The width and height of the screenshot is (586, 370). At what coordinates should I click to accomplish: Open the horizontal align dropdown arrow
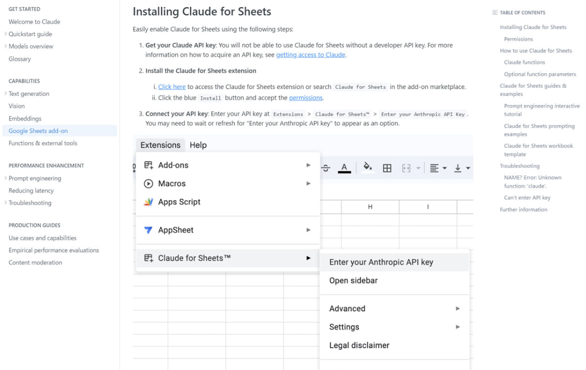coord(444,168)
